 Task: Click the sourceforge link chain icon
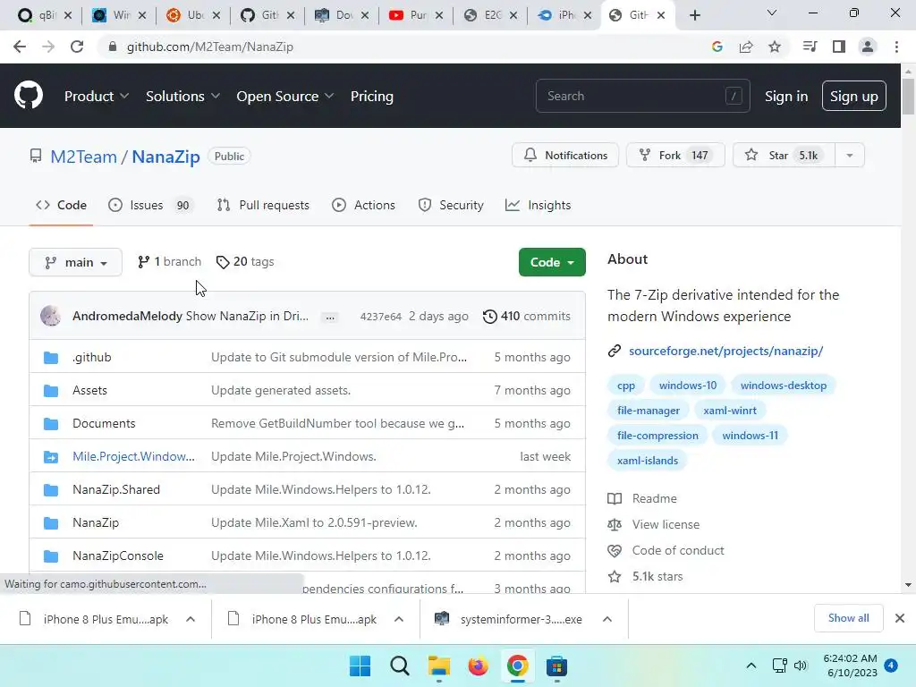coord(614,351)
